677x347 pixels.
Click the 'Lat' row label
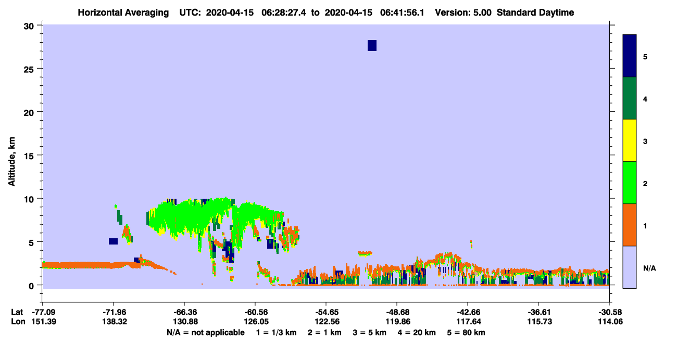(17, 312)
